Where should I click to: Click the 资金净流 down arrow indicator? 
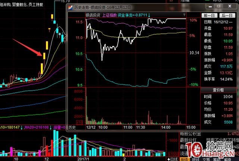coord(149,15)
